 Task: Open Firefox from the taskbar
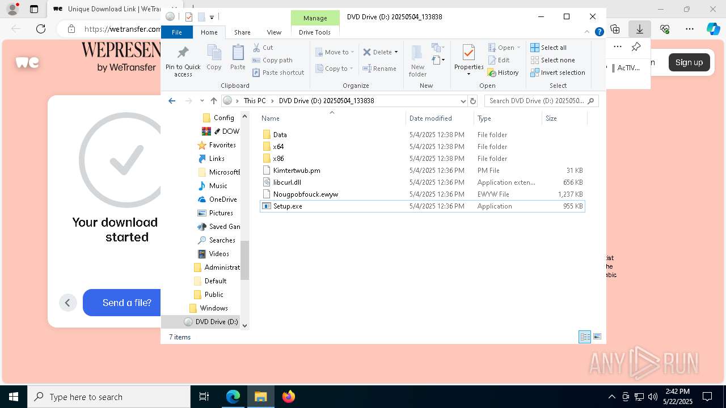click(x=289, y=397)
